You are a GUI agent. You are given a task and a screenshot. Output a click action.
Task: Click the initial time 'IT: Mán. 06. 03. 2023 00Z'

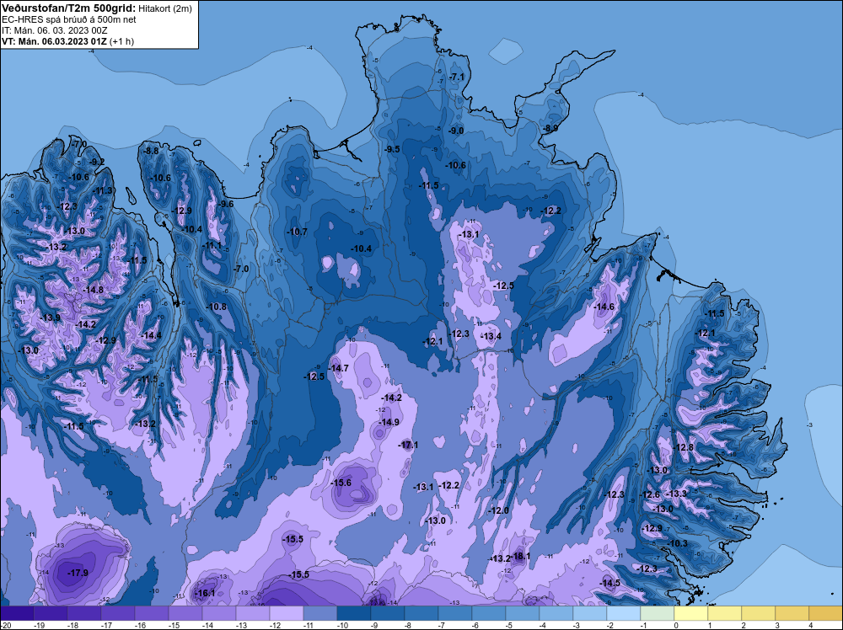click(54, 30)
